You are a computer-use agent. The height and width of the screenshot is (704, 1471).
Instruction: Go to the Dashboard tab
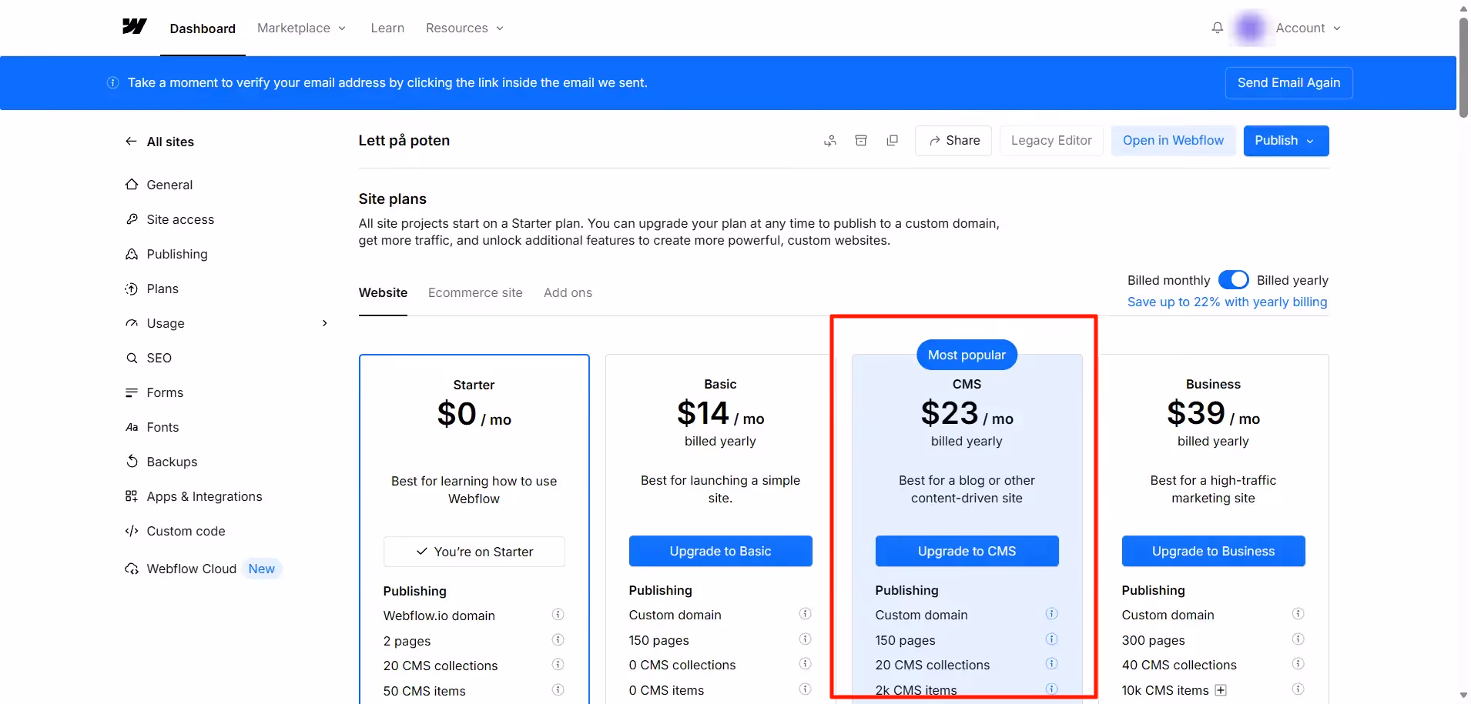(203, 28)
